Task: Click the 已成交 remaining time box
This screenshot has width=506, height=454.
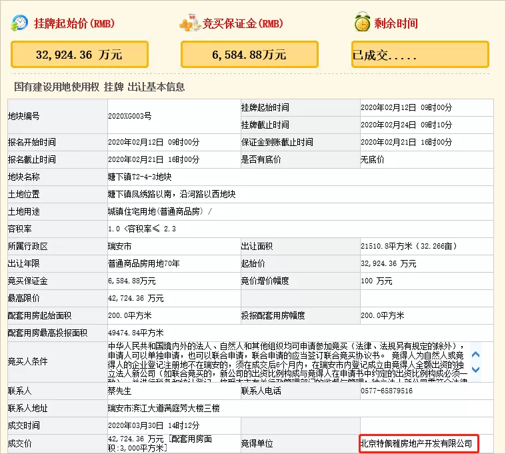Action: click(x=420, y=55)
